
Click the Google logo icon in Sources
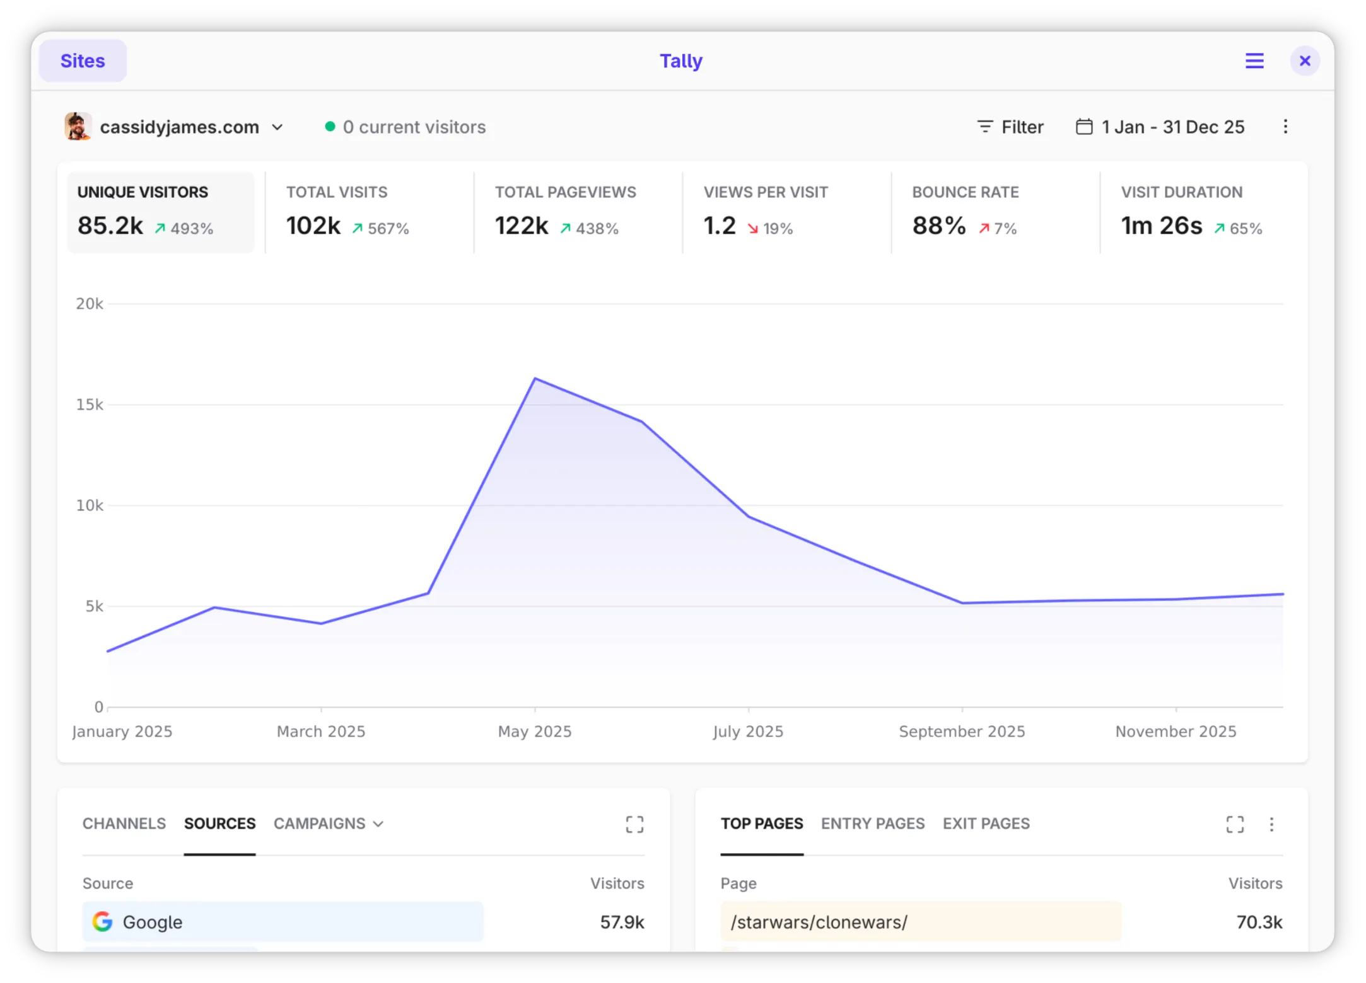(102, 921)
